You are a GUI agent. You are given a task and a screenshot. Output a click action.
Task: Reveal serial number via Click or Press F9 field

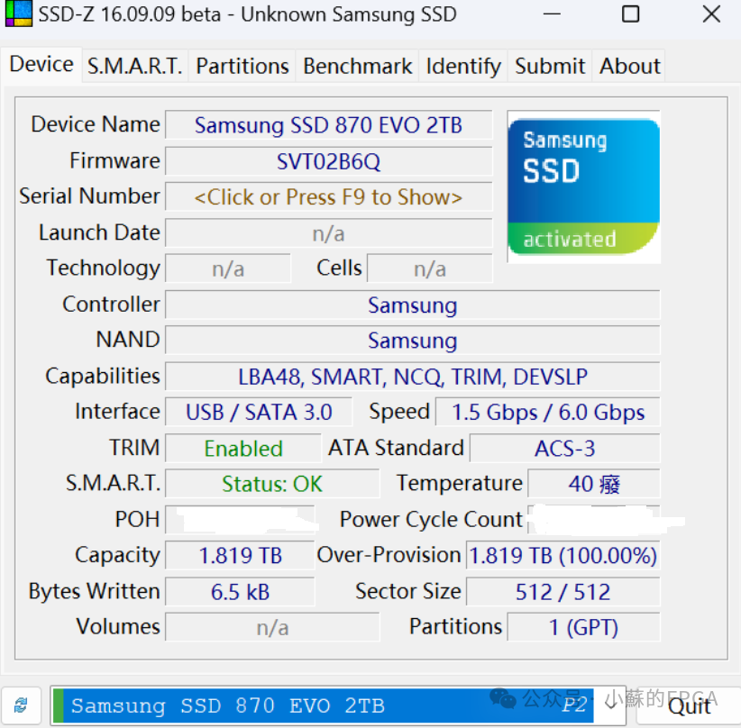click(328, 197)
